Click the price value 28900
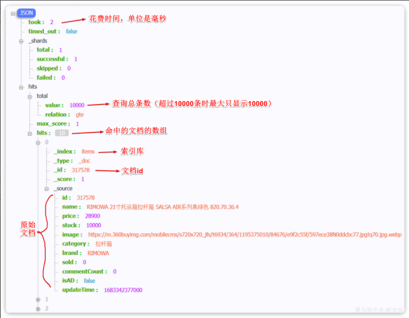409x318 pixels. point(93,216)
